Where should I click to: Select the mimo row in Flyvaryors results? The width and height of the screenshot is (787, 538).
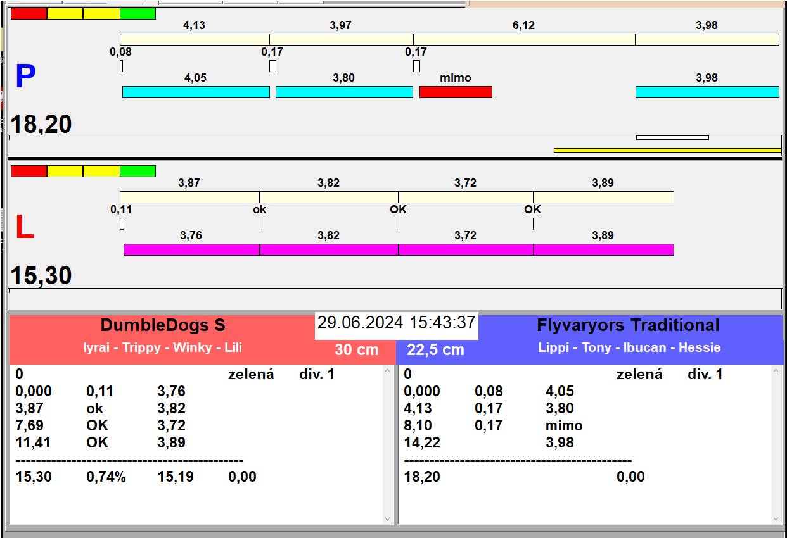click(493, 426)
